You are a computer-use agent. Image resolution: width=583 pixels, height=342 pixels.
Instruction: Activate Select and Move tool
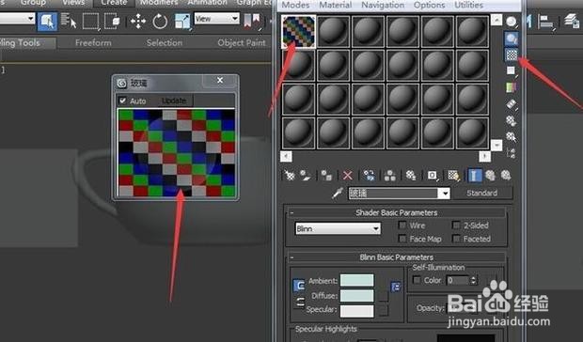pyautogui.click(x=138, y=22)
